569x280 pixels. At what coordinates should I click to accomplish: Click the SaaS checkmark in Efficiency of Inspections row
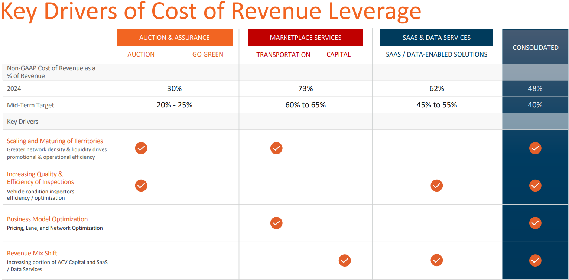coord(437,186)
